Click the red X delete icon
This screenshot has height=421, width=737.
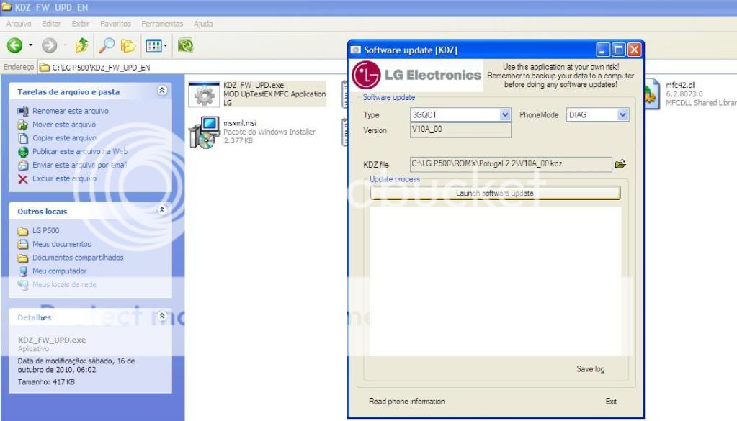pos(23,178)
